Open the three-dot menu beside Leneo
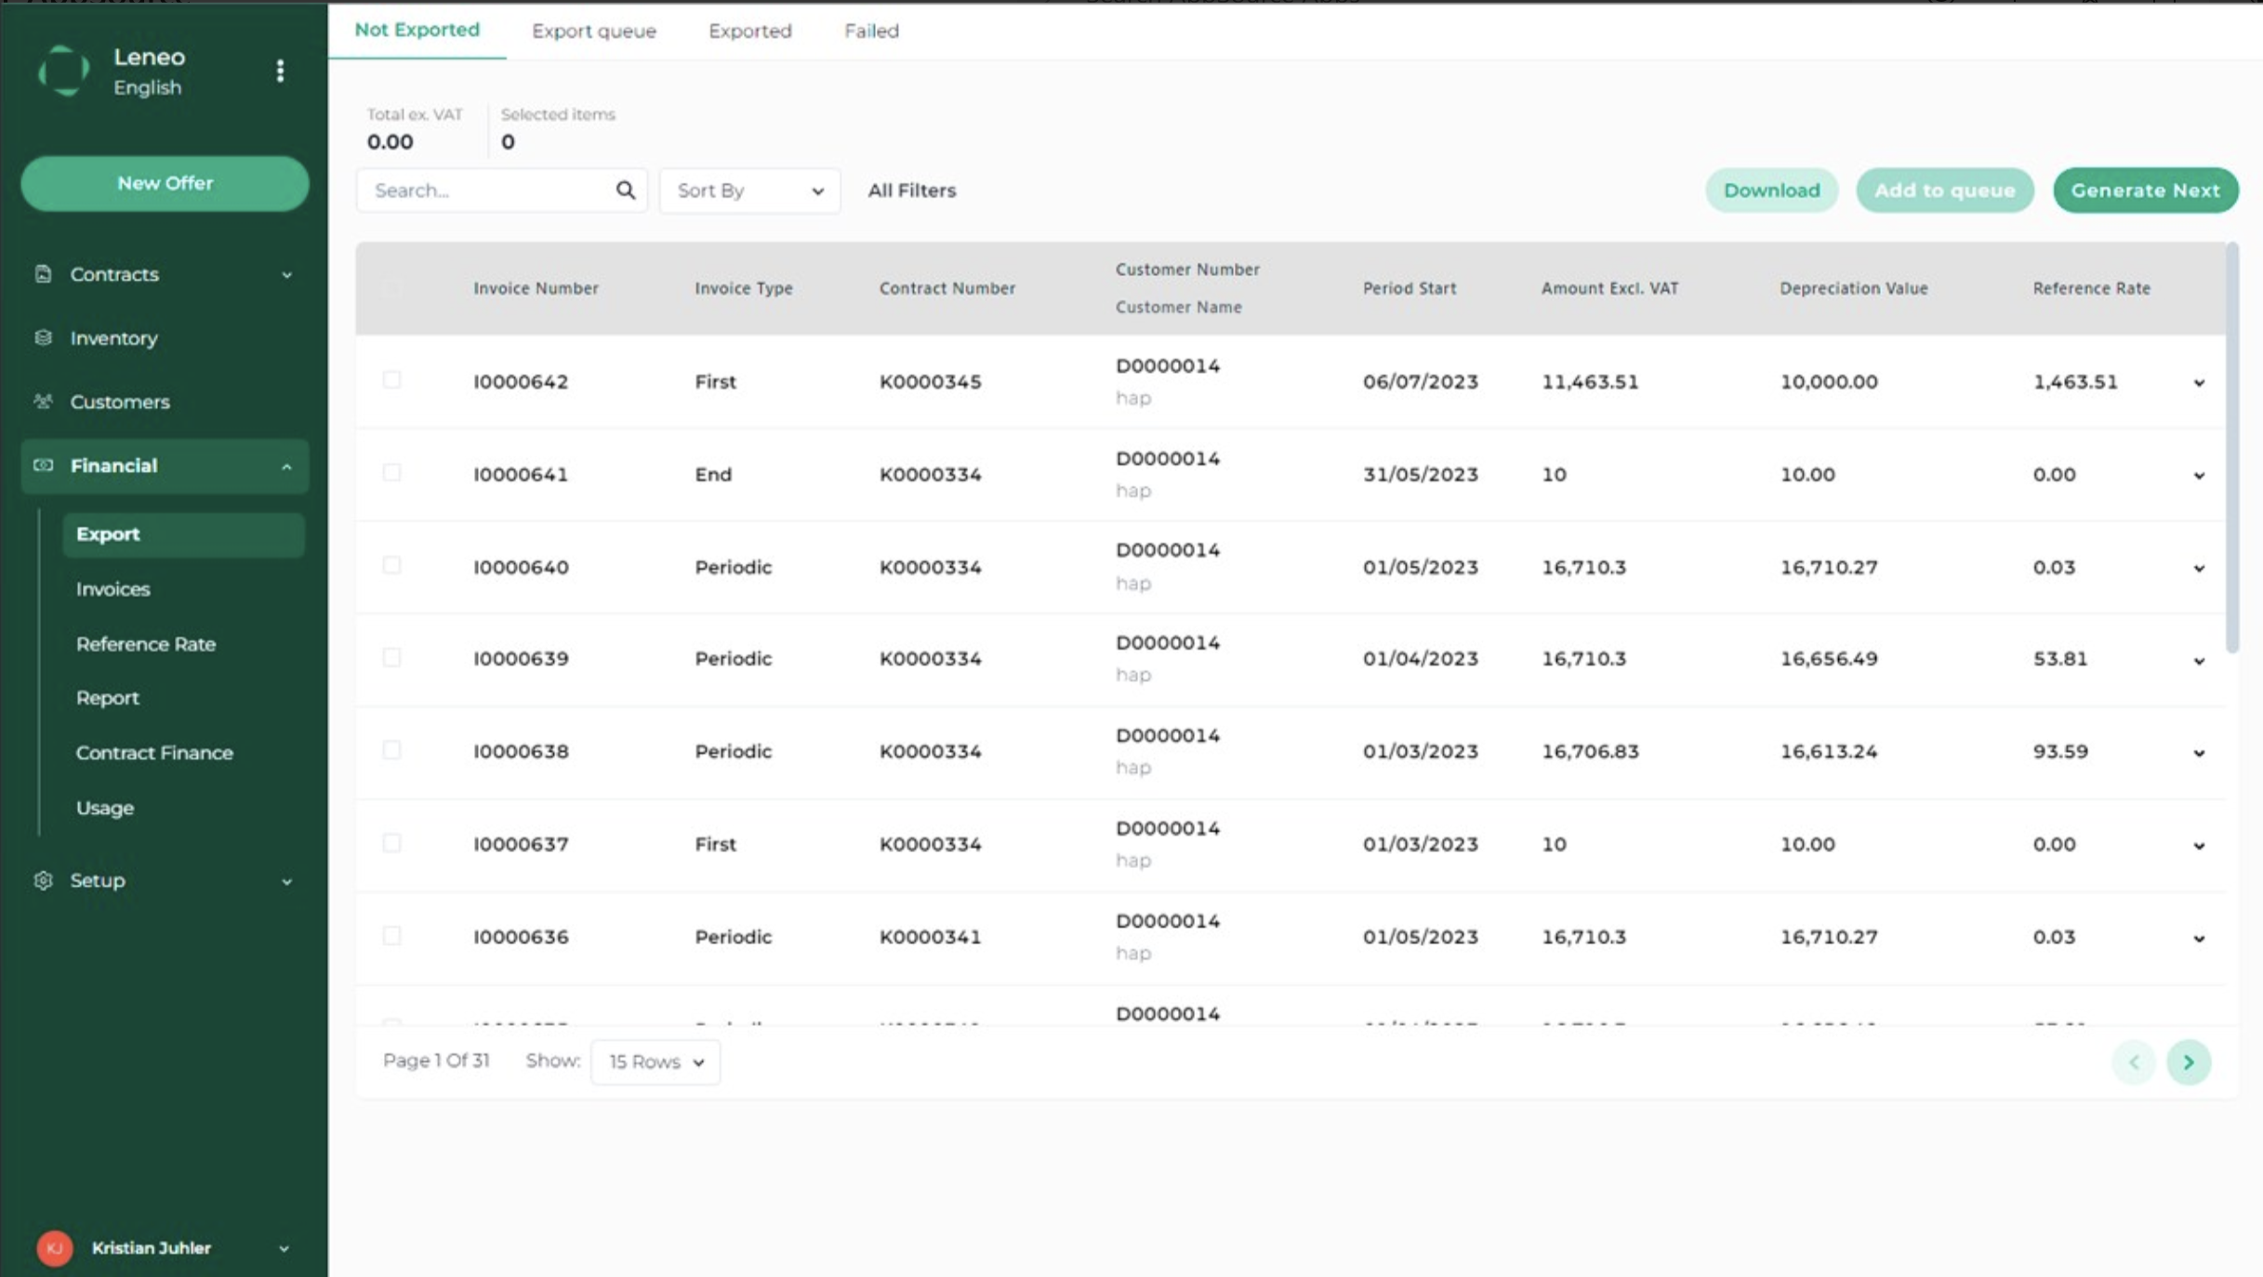 coord(280,71)
